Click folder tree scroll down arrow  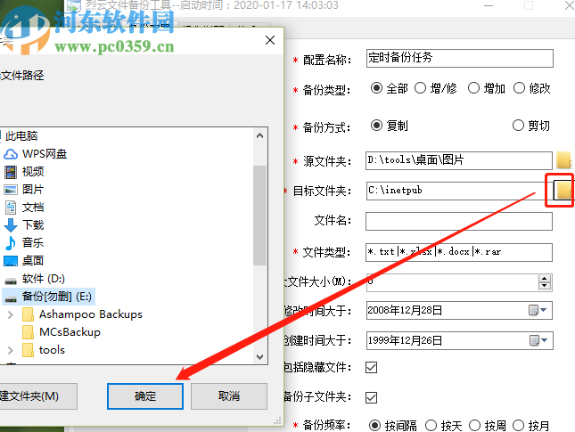pyautogui.click(x=260, y=357)
